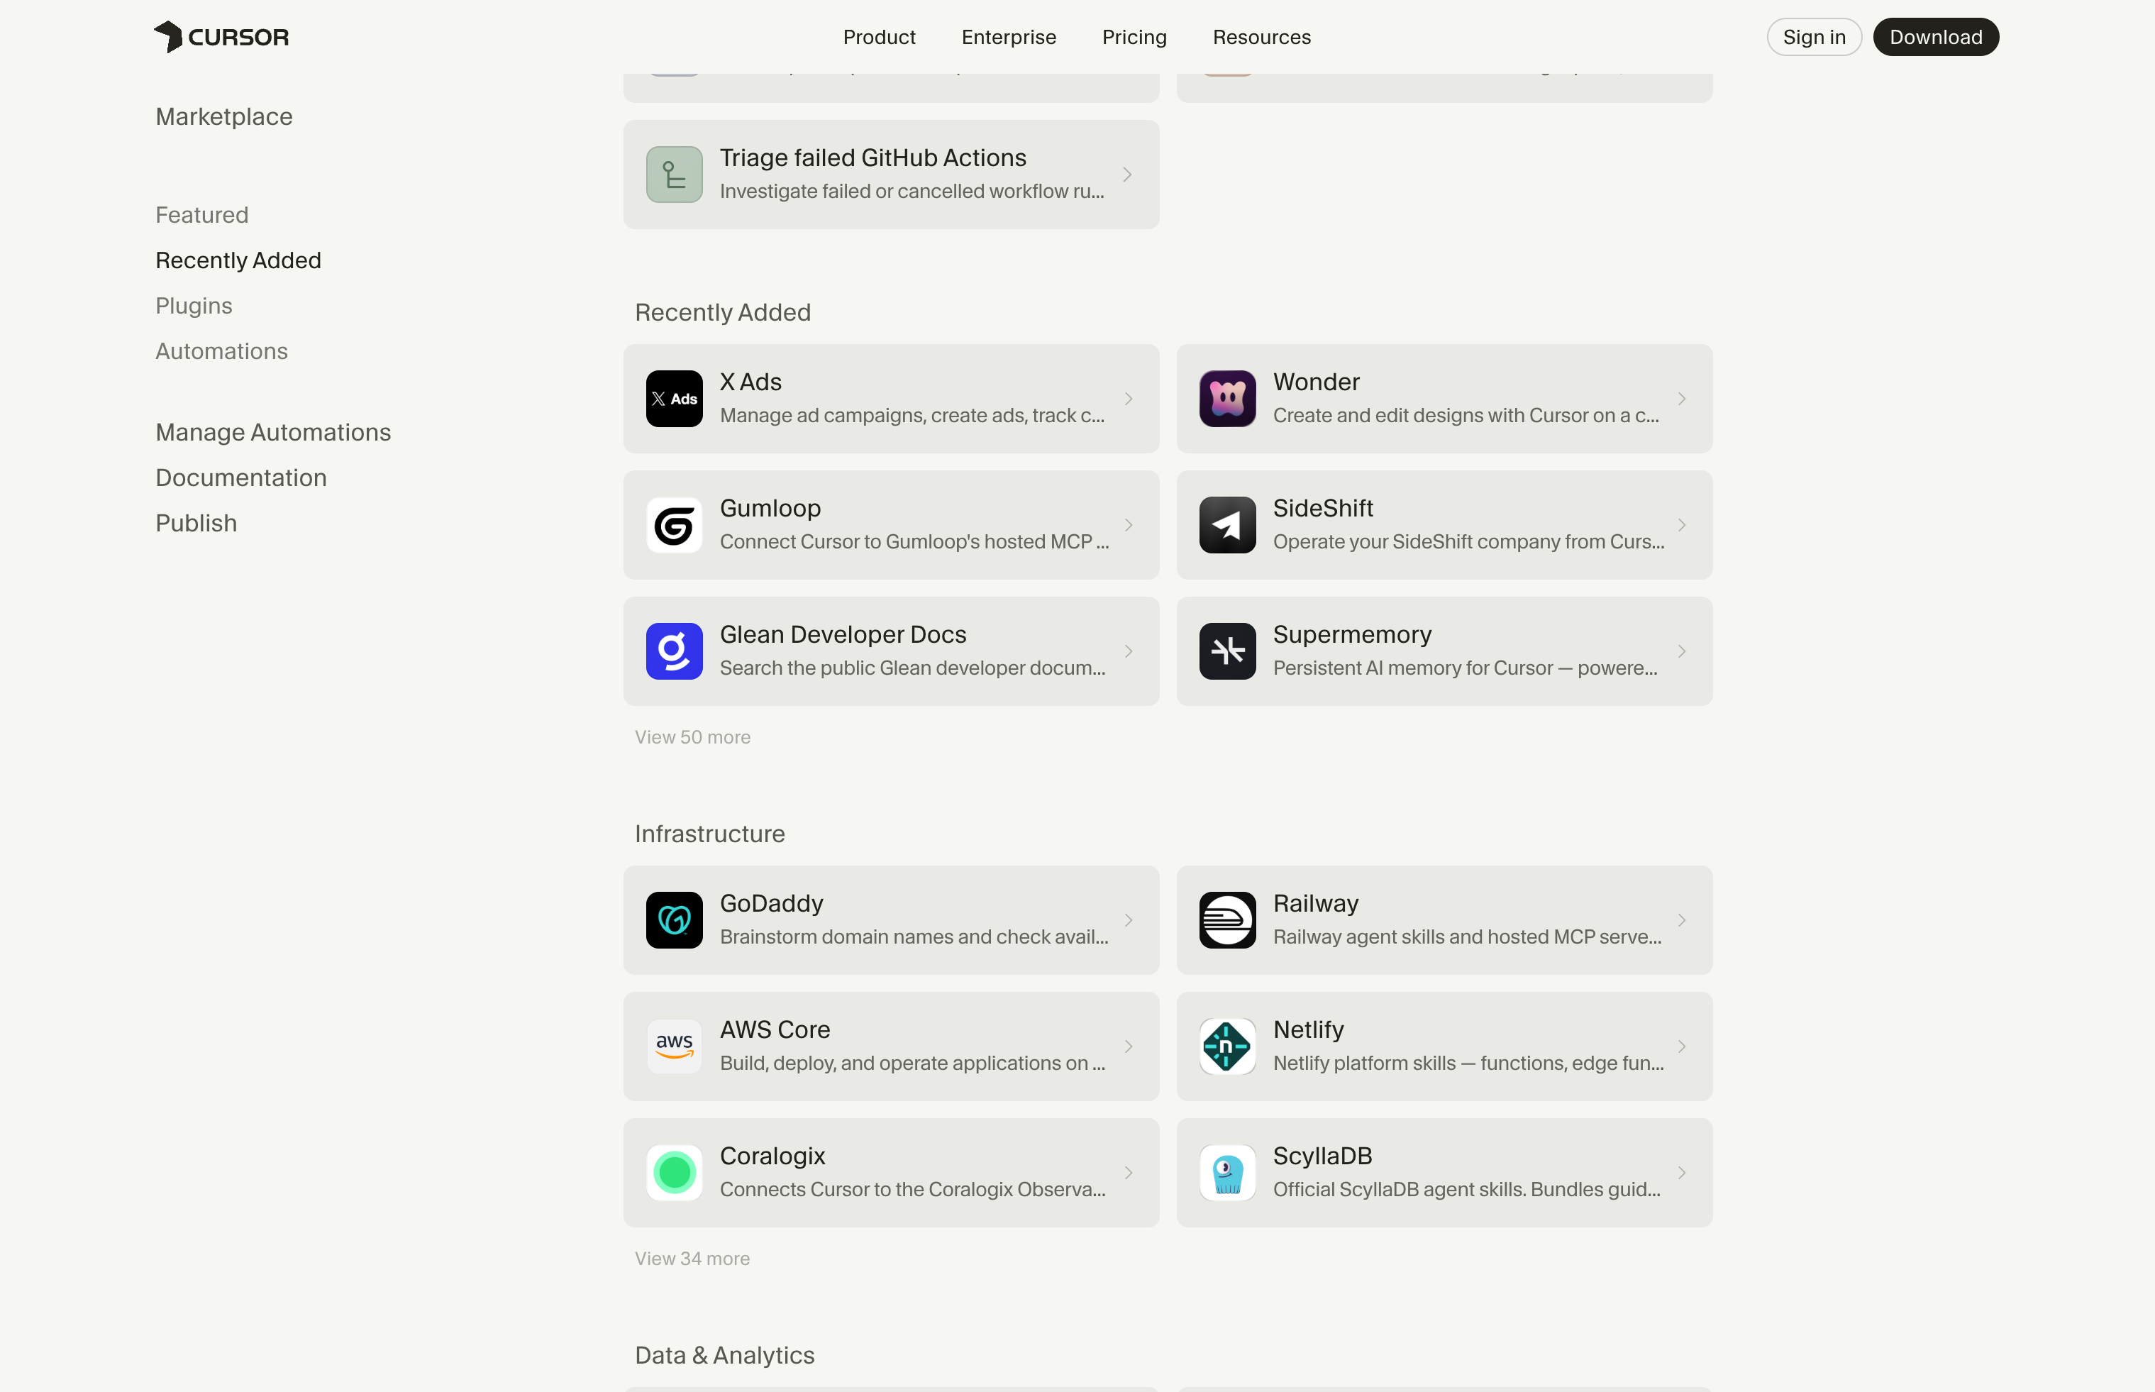Click the Sign in button
The image size is (2155, 1392).
[x=1814, y=37]
